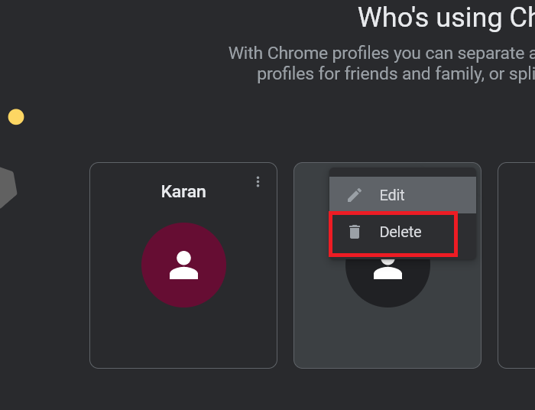Select the Edit text in the context menu
This screenshot has height=410, width=535.
click(392, 195)
